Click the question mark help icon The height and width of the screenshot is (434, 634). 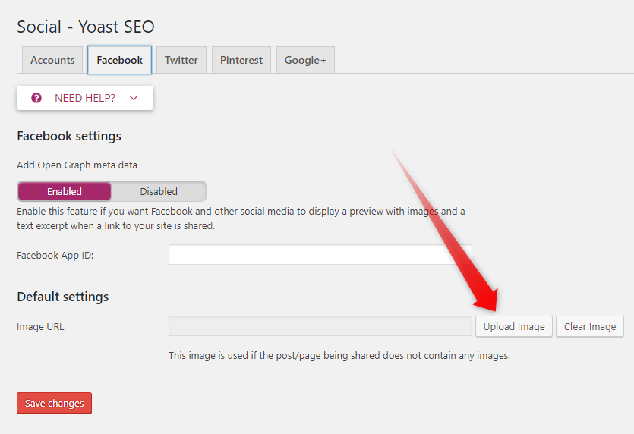coord(36,98)
